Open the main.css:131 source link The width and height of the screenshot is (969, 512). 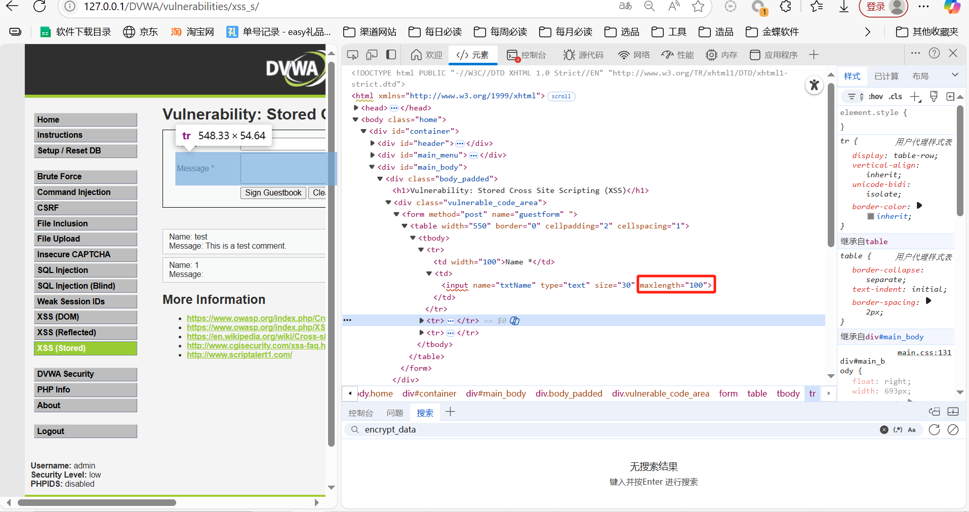coord(924,352)
